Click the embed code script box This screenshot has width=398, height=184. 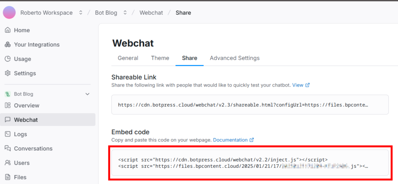point(250,163)
